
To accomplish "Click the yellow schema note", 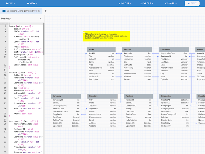I will 106,36.
